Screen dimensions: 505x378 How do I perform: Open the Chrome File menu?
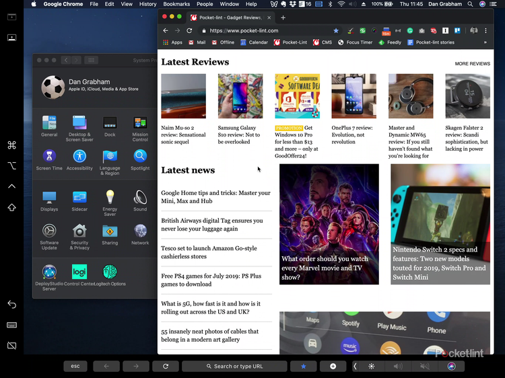click(x=94, y=4)
